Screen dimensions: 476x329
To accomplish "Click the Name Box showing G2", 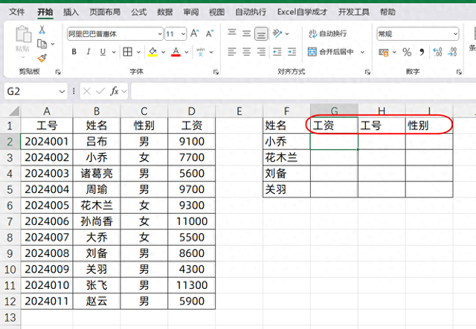I will [x=30, y=91].
